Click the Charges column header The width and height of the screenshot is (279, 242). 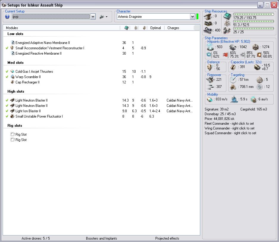[179, 28]
